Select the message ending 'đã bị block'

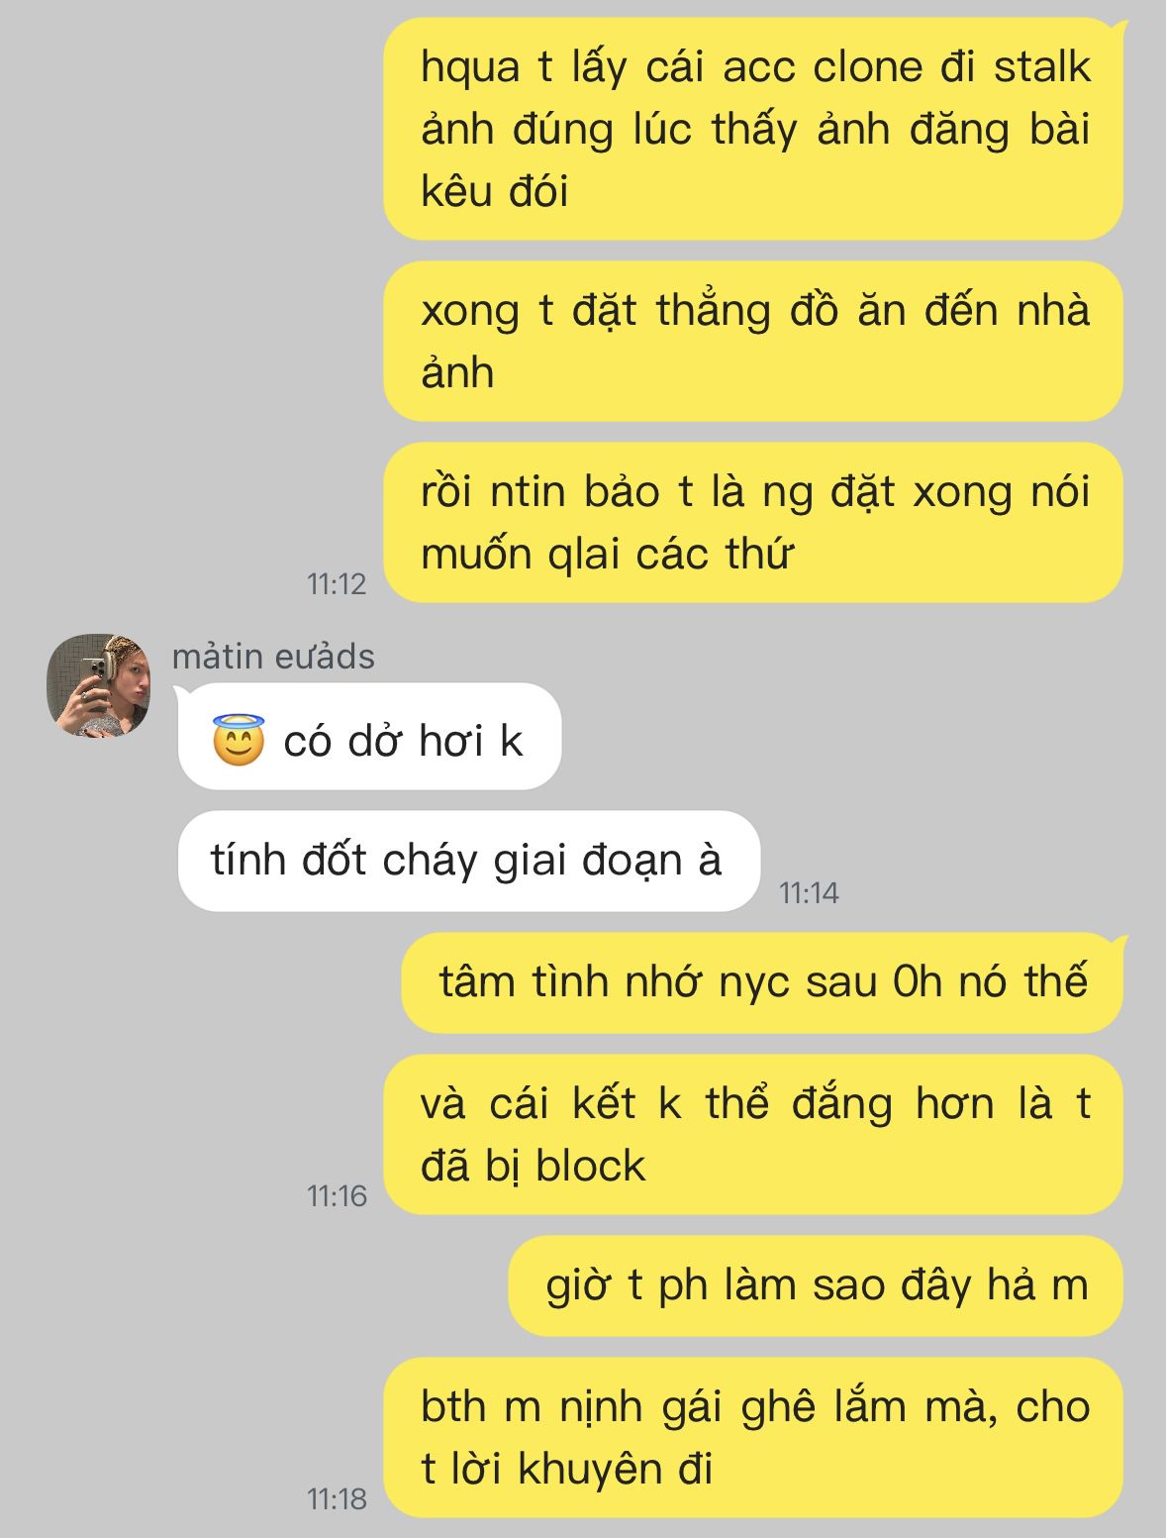[x=753, y=1134]
